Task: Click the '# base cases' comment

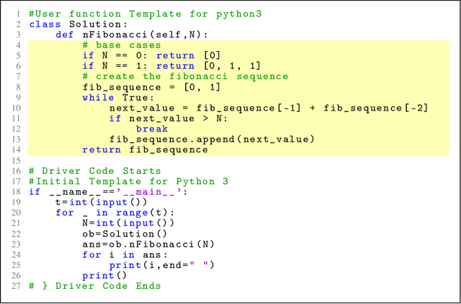Action: pyautogui.click(x=122, y=45)
